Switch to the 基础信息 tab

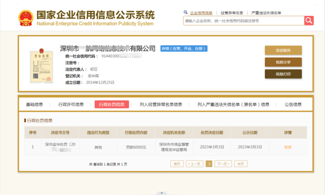coord(34,105)
